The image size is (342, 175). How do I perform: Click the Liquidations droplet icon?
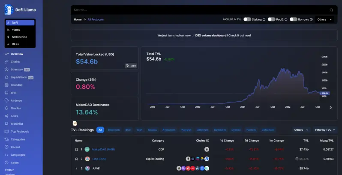point(6,77)
